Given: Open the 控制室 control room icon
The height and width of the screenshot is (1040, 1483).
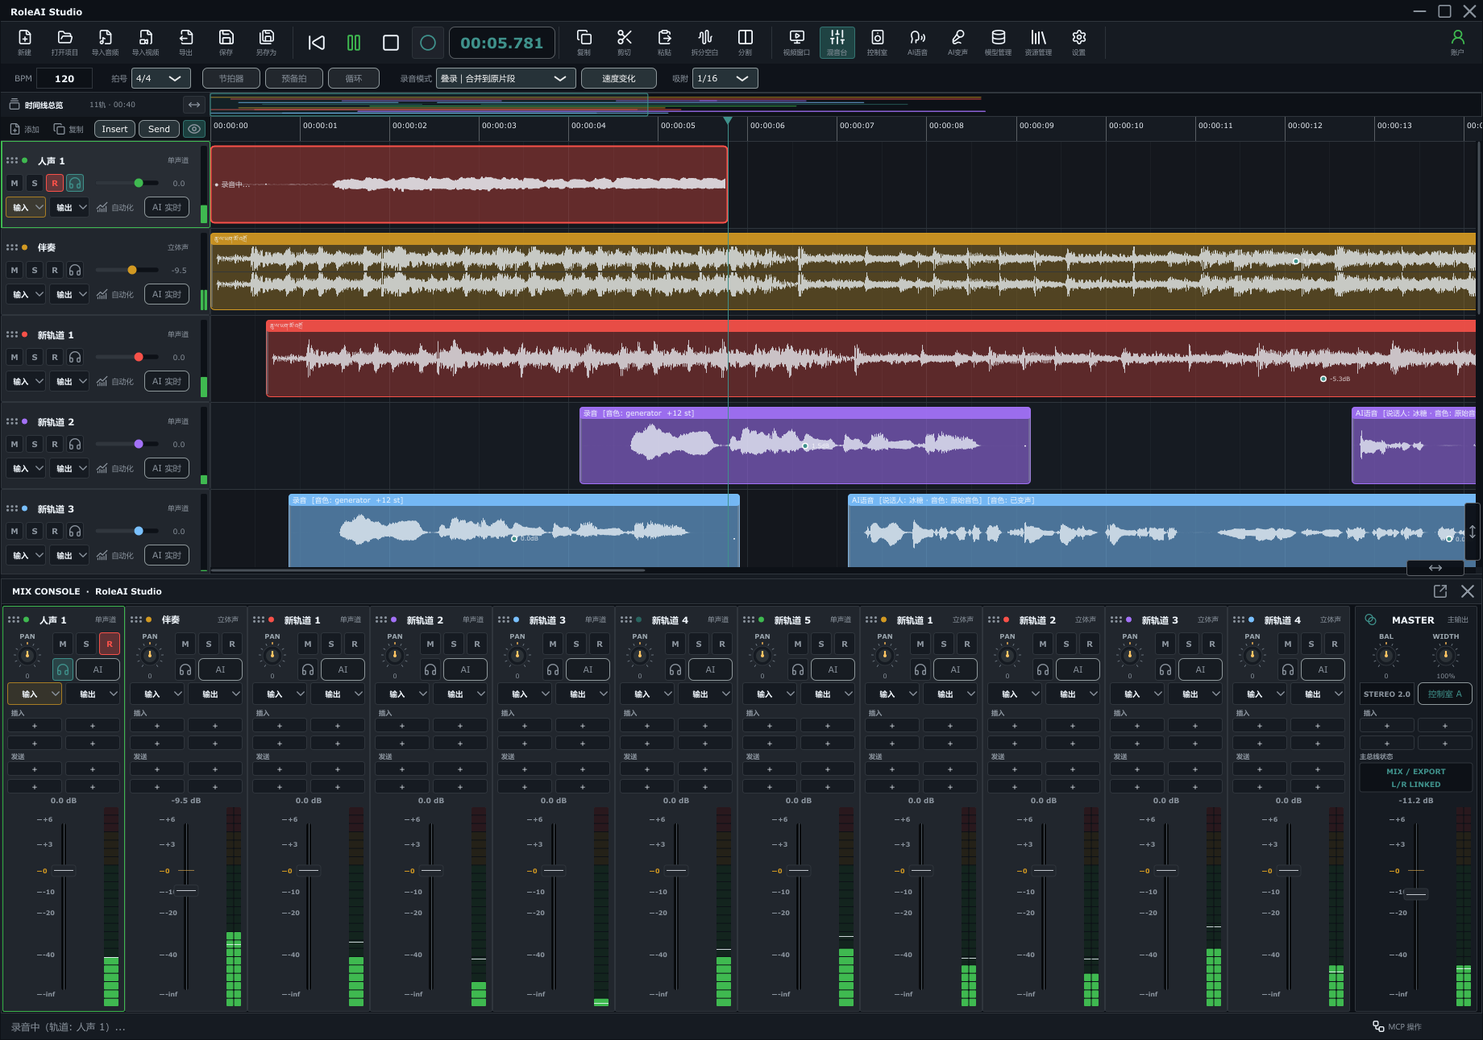Looking at the screenshot, I should (878, 42).
